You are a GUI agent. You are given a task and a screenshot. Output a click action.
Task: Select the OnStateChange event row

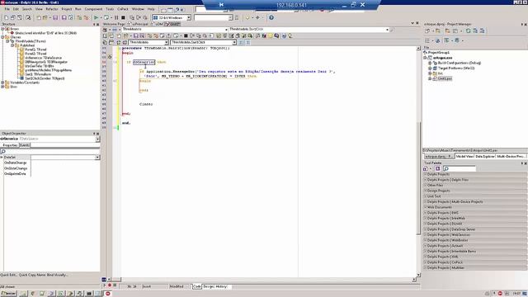(x=16, y=168)
